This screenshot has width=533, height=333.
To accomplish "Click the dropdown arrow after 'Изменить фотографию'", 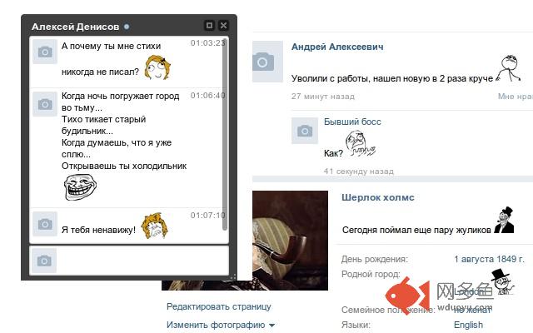I will tap(271, 326).
